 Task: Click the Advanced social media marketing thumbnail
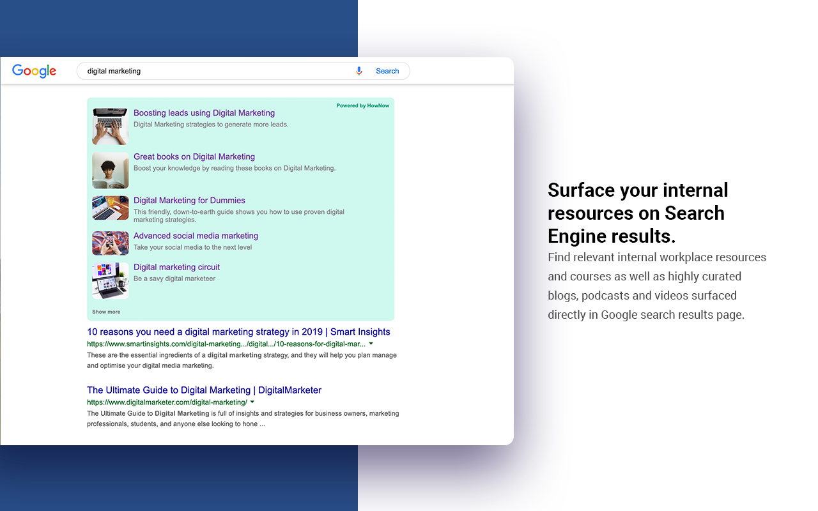point(111,243)
